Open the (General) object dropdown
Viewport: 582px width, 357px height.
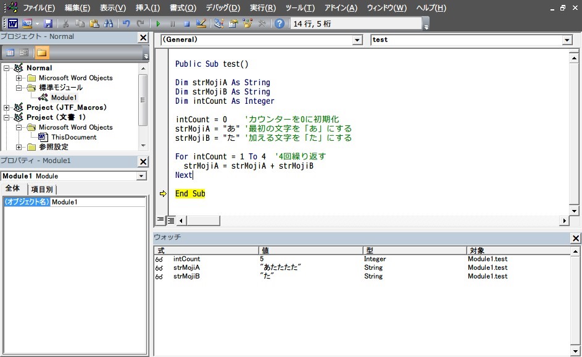[x=357, y=40]
